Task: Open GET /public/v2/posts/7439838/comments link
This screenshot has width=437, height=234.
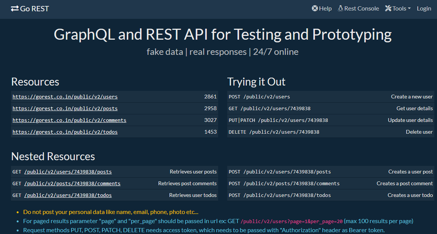Action: (x=73, y=184)
